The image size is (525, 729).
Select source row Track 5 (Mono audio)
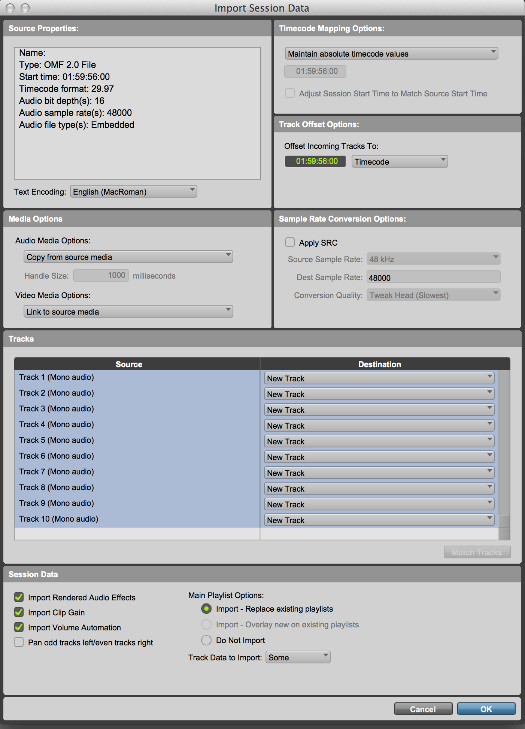point(137,441)
